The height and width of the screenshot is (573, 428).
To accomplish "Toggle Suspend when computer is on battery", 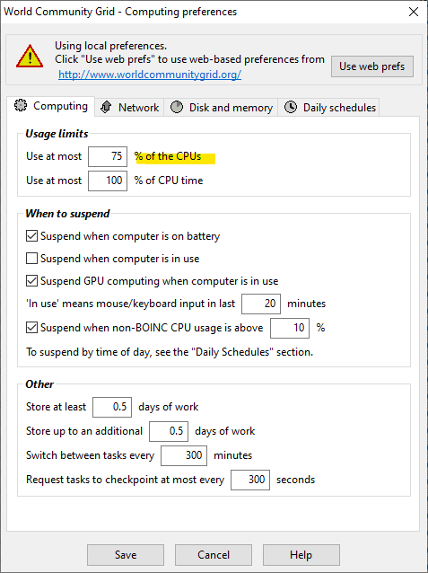I will point(31,236).
